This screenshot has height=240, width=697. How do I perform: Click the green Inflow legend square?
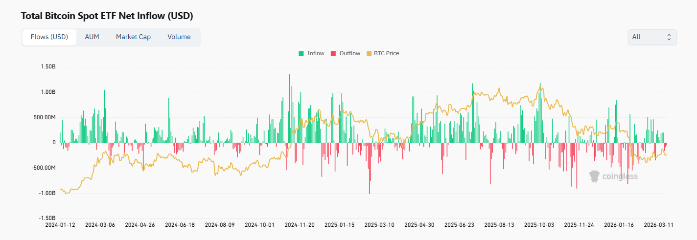[302, 53]
